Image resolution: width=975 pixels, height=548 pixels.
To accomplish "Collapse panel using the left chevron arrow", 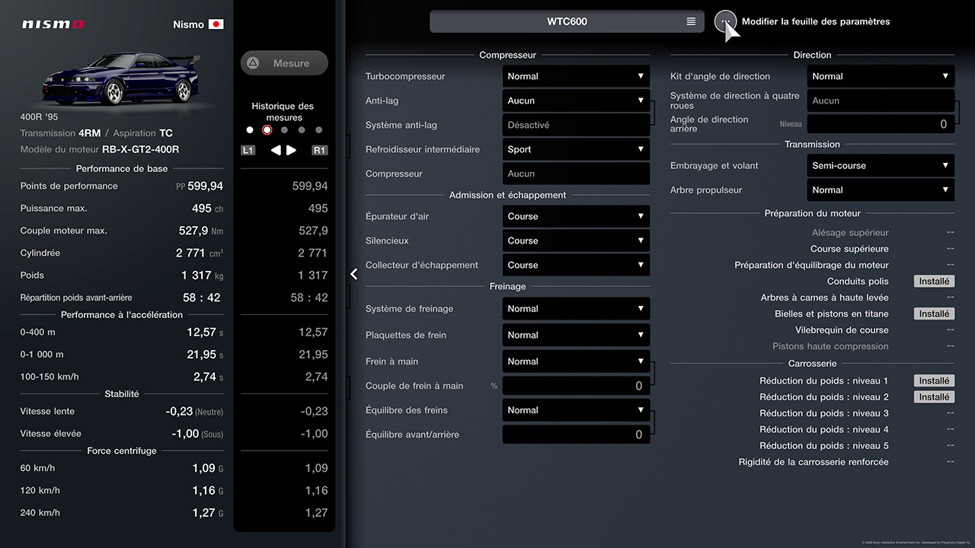I will point(354,274).
